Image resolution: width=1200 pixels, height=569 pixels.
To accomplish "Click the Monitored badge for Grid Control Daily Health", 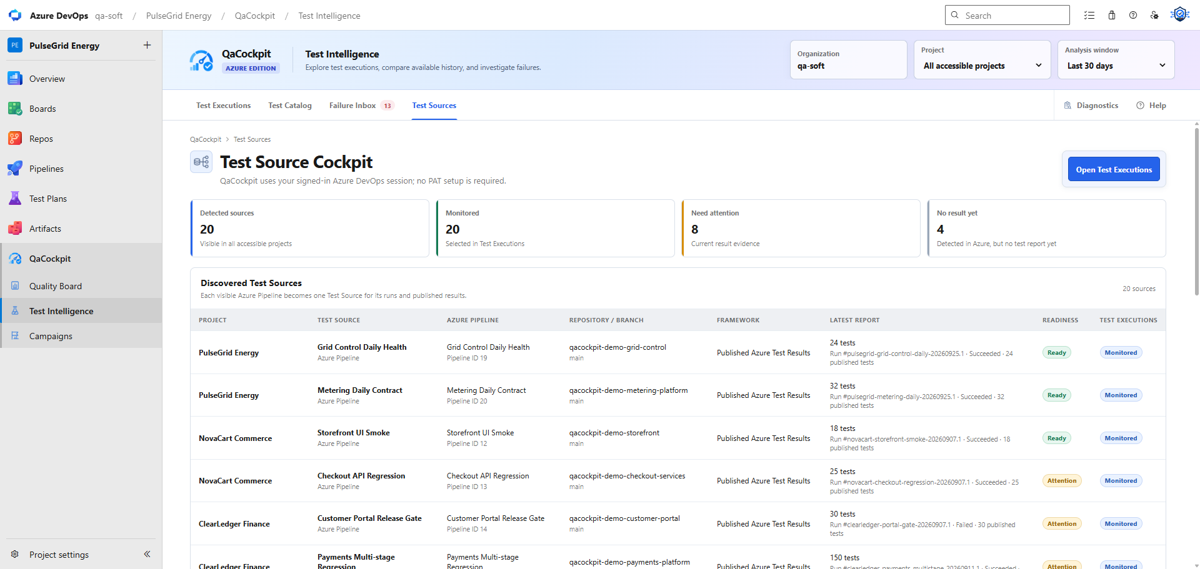I will (1121, 353).
